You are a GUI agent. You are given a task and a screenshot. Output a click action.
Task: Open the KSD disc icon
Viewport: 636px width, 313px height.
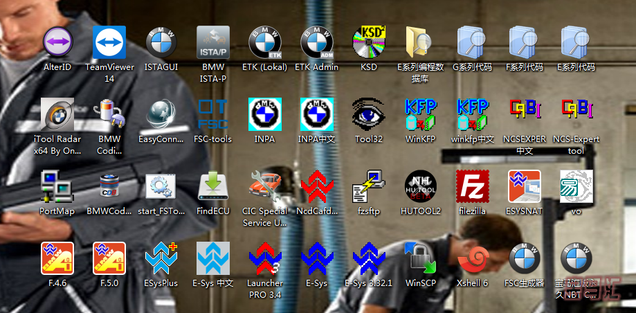pos(369,42)
